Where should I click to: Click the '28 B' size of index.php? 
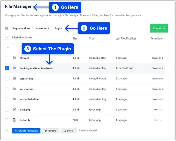pos(75,120)
